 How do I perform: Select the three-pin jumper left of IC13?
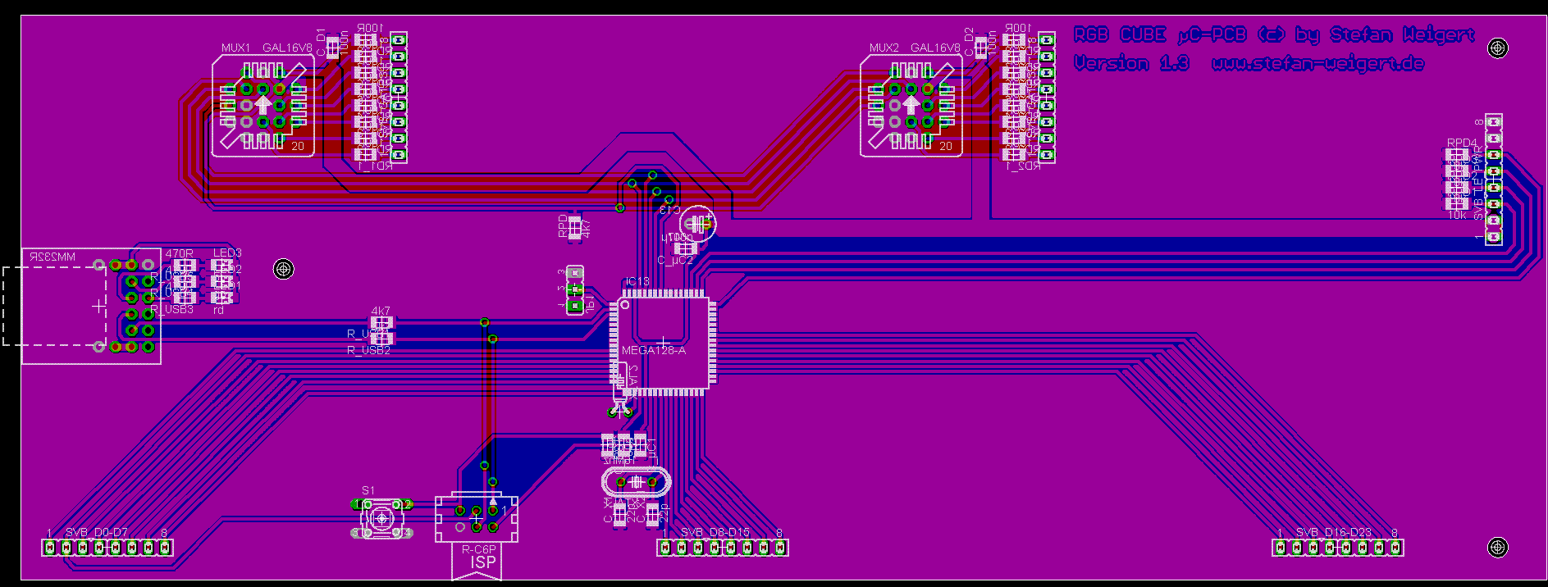point(575,289)
